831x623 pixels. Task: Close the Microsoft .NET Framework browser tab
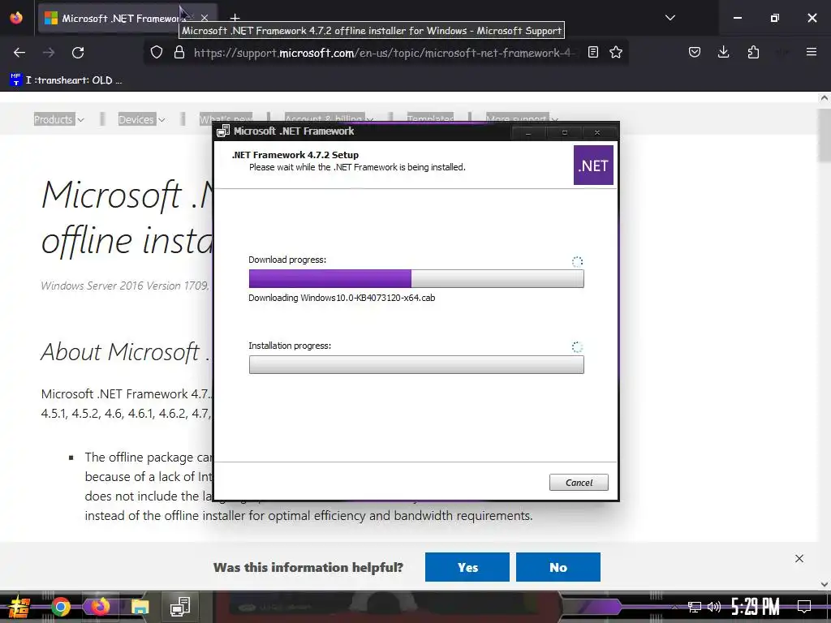click(x=205, y=18)
